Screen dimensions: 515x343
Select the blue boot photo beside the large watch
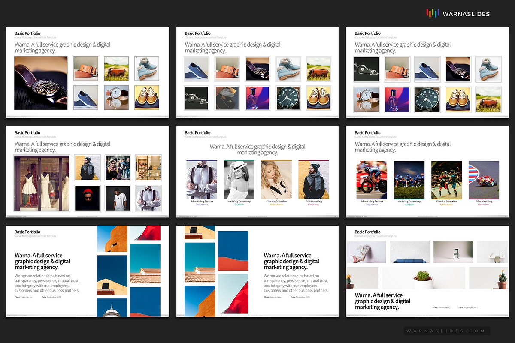(147, 69)
